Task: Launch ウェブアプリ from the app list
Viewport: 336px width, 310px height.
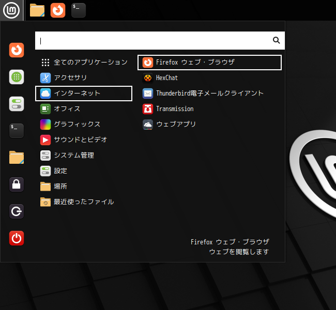Action: pos(209,124)
